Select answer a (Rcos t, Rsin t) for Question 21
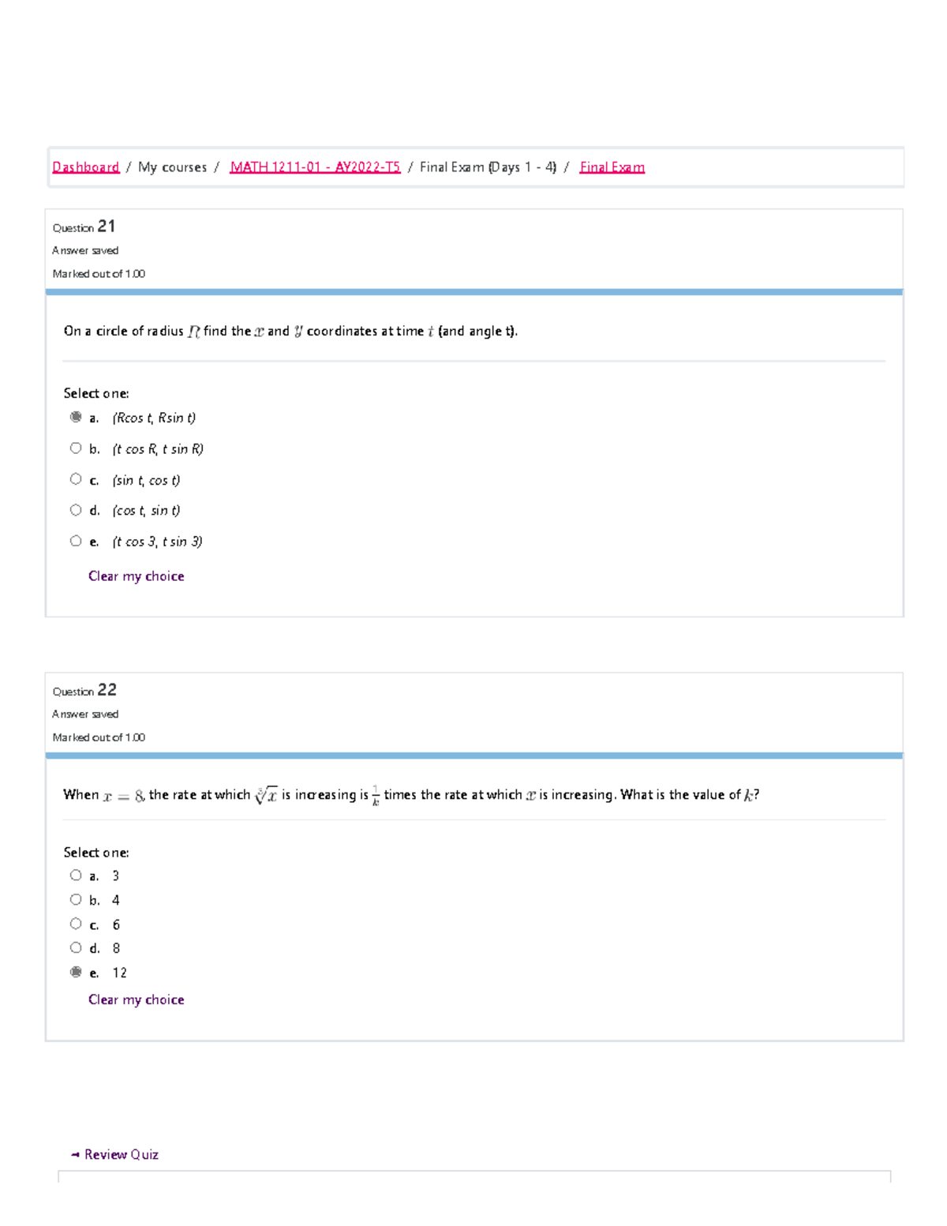947x1226 pixels. coord(76,418)
